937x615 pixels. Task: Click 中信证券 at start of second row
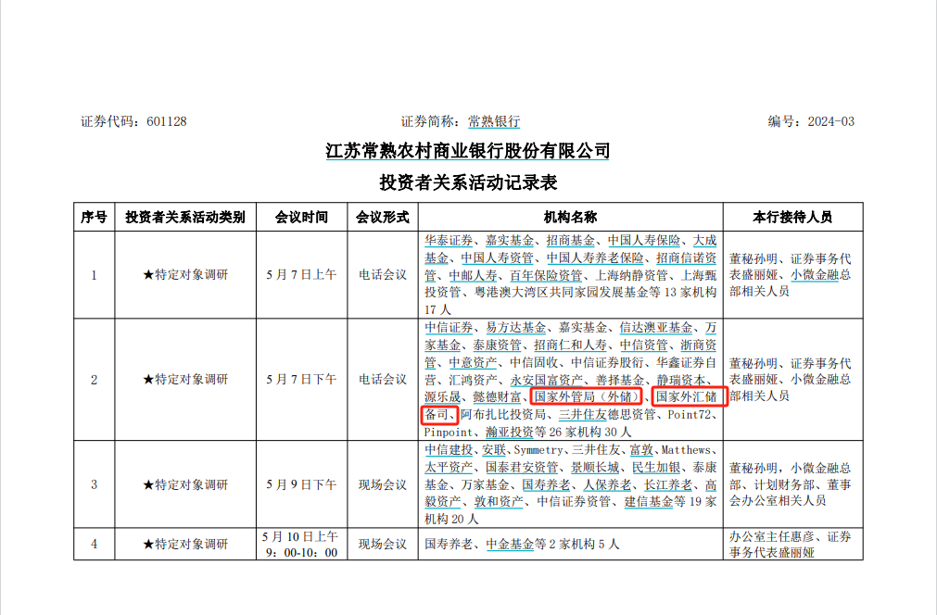coord(449,327)
